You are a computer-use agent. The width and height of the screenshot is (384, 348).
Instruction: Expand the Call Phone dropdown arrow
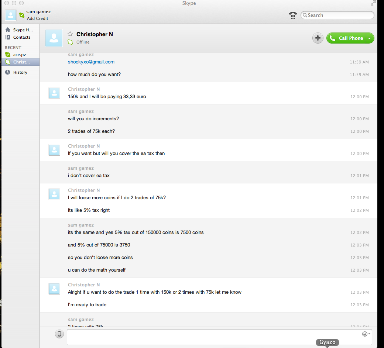point(370,38)
